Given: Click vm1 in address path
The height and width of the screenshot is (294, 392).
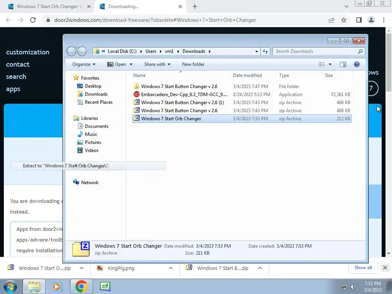Looking at the screenshot, I should click(x=169, y=51).
